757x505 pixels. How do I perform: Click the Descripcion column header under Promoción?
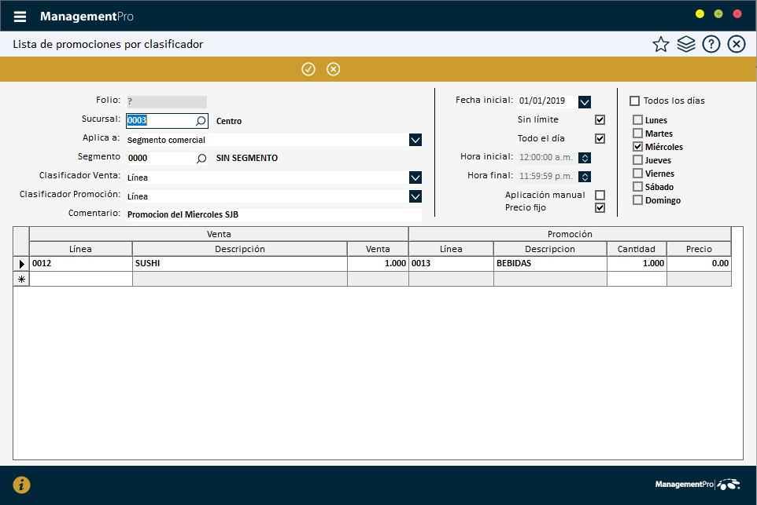point(550,249)
